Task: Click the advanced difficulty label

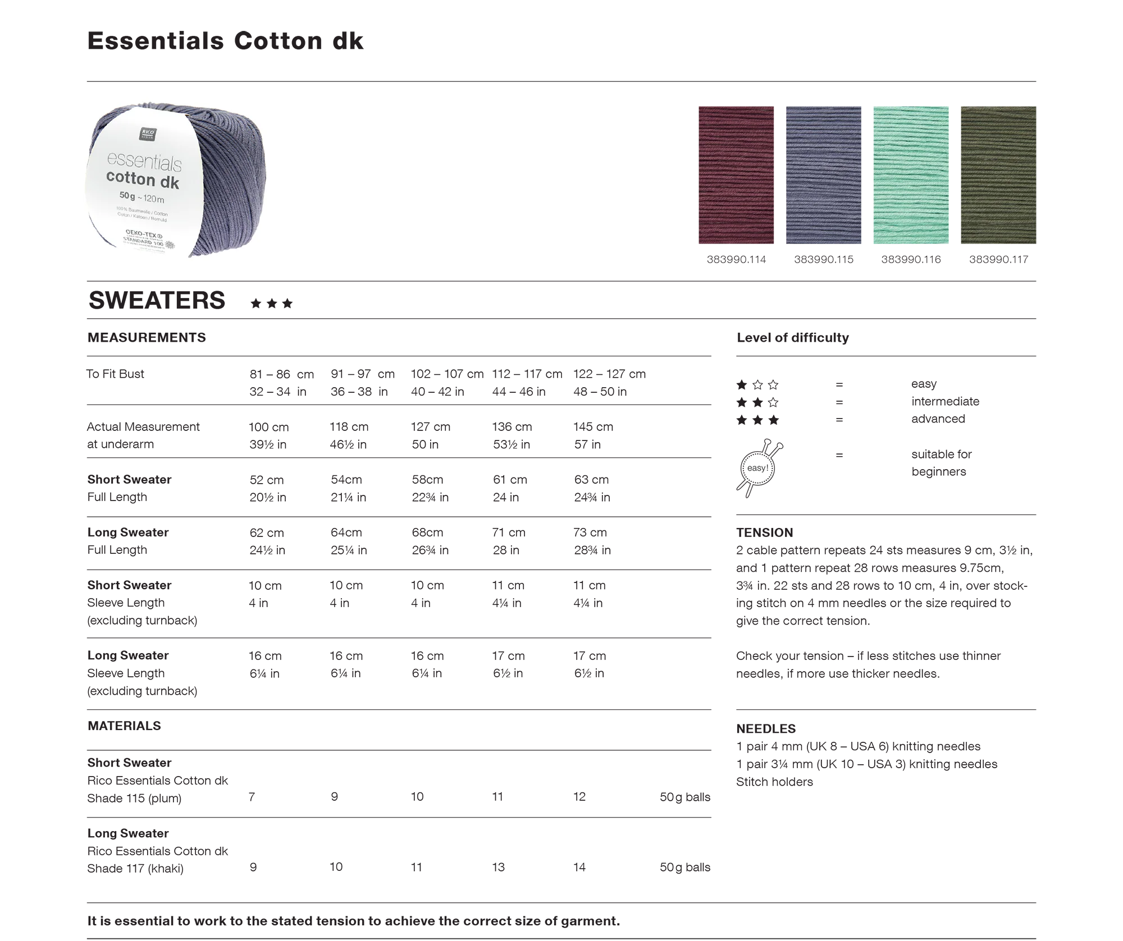Action: click(x=938, y=419)
